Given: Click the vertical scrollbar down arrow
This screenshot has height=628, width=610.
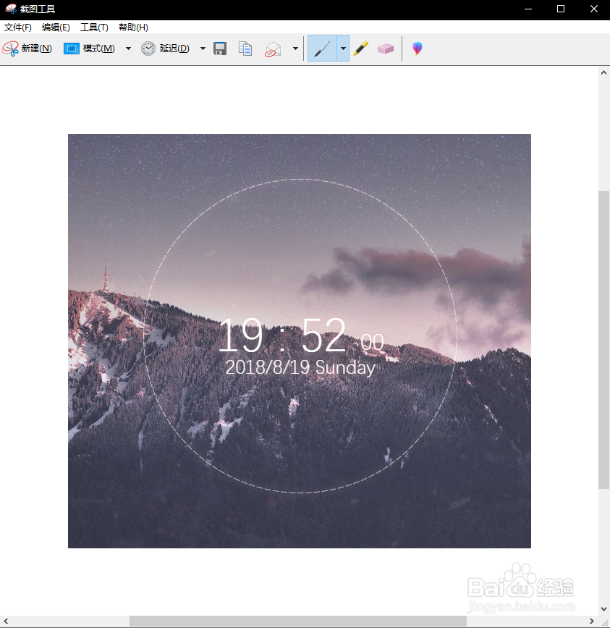Looking at the screenshot, I should (x=604, y=609).
